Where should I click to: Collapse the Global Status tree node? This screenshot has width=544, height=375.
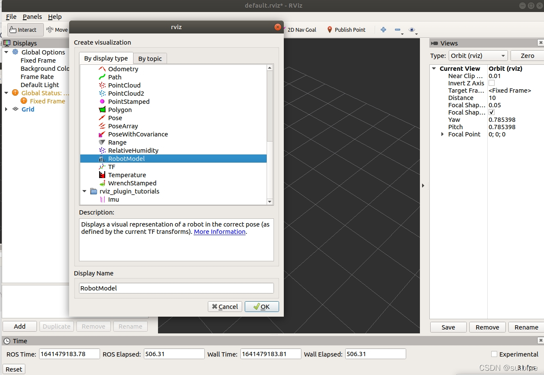[x=6, y=93]
